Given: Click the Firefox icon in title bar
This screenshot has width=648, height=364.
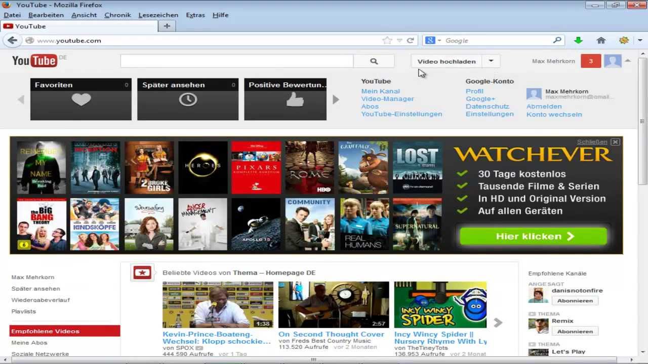Looking at the screenshot, I should pyautogui.click(x=7, y=5).
